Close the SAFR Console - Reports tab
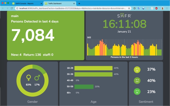Viewport: 170px width, 106px height. pos(41,4)
